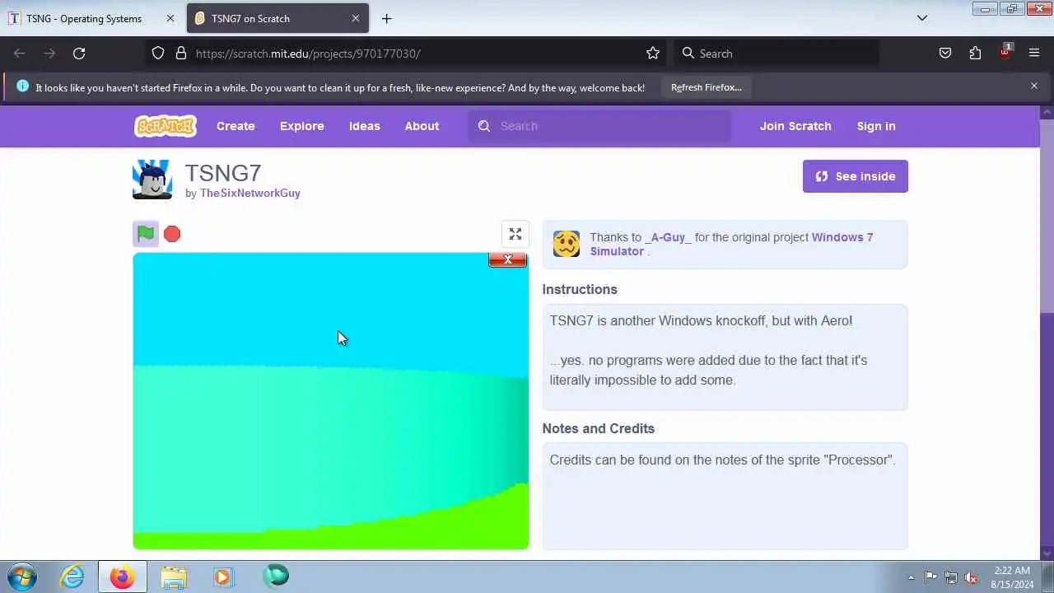Image resolution: width=1054 pixels, height=593 pixels.
Task: Click the teal round app taskbar icon
Action: click(x=276, y=576)
